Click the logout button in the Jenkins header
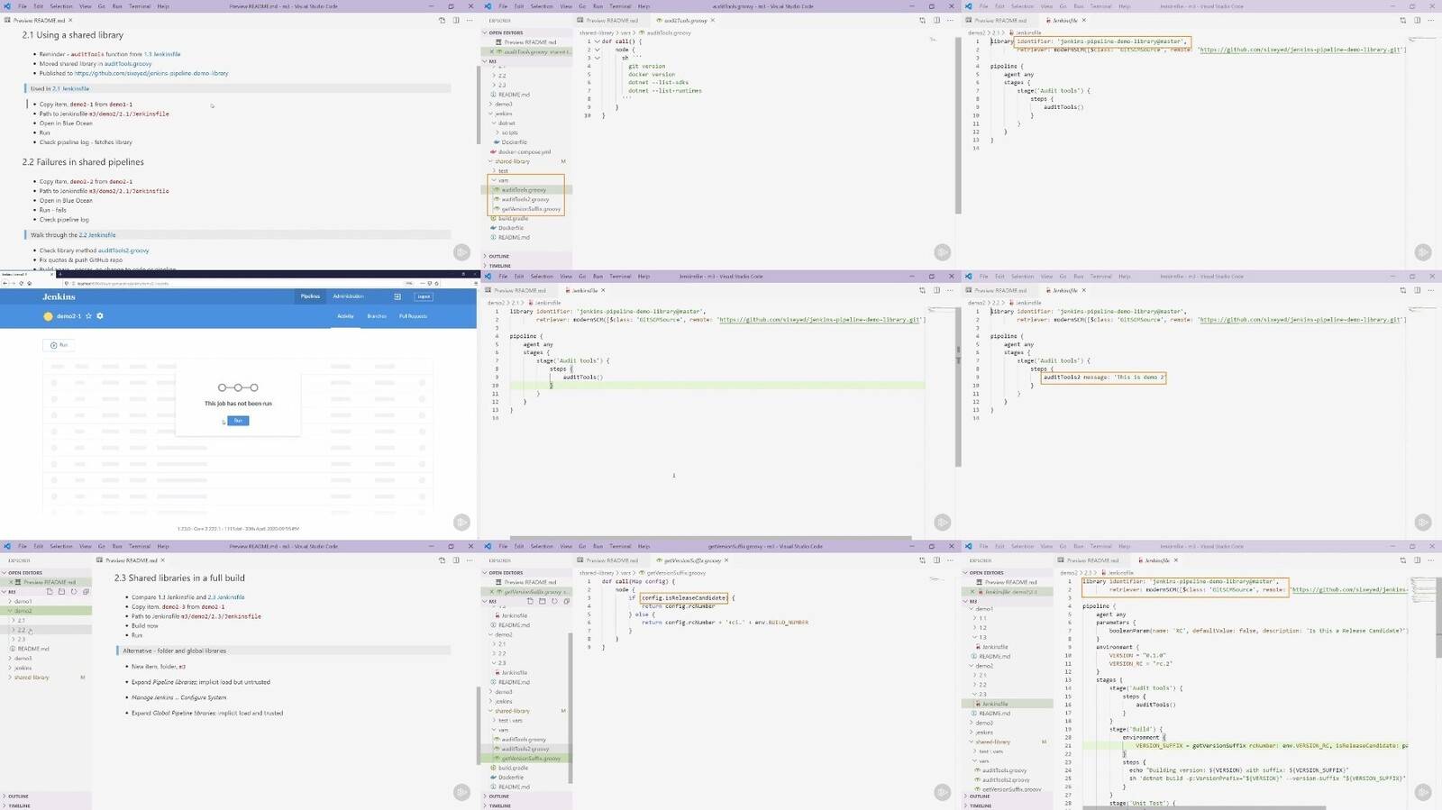 point(424,296)
